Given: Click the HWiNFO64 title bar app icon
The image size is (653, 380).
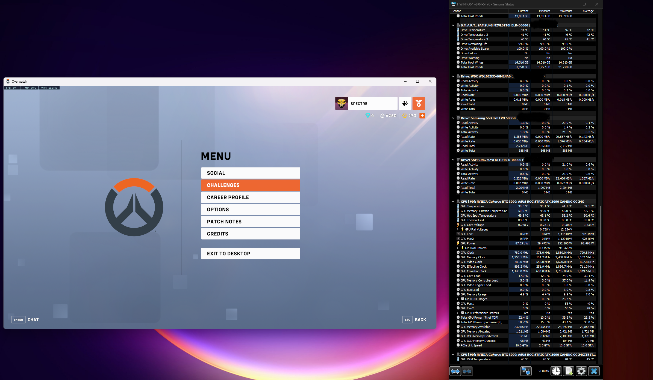Looking at the screenshot, I should 454,4.
